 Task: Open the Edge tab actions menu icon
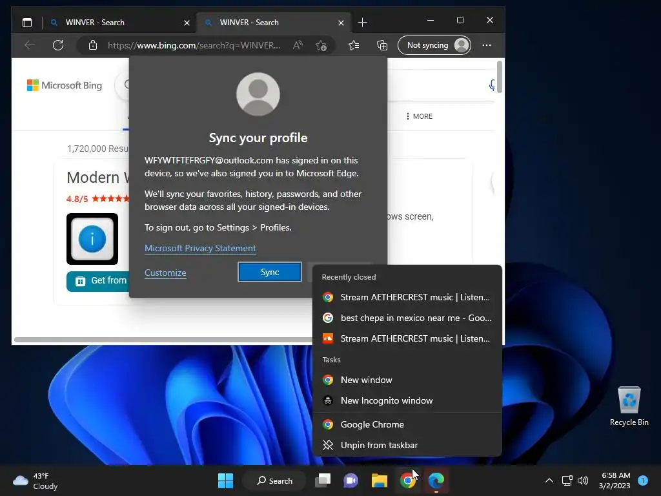tap(27, 23)
